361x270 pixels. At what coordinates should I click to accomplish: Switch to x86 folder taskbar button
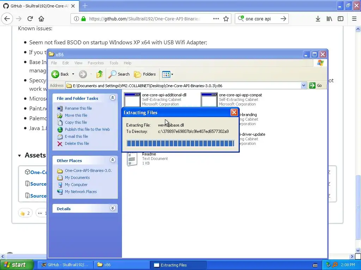coord(122,265)
